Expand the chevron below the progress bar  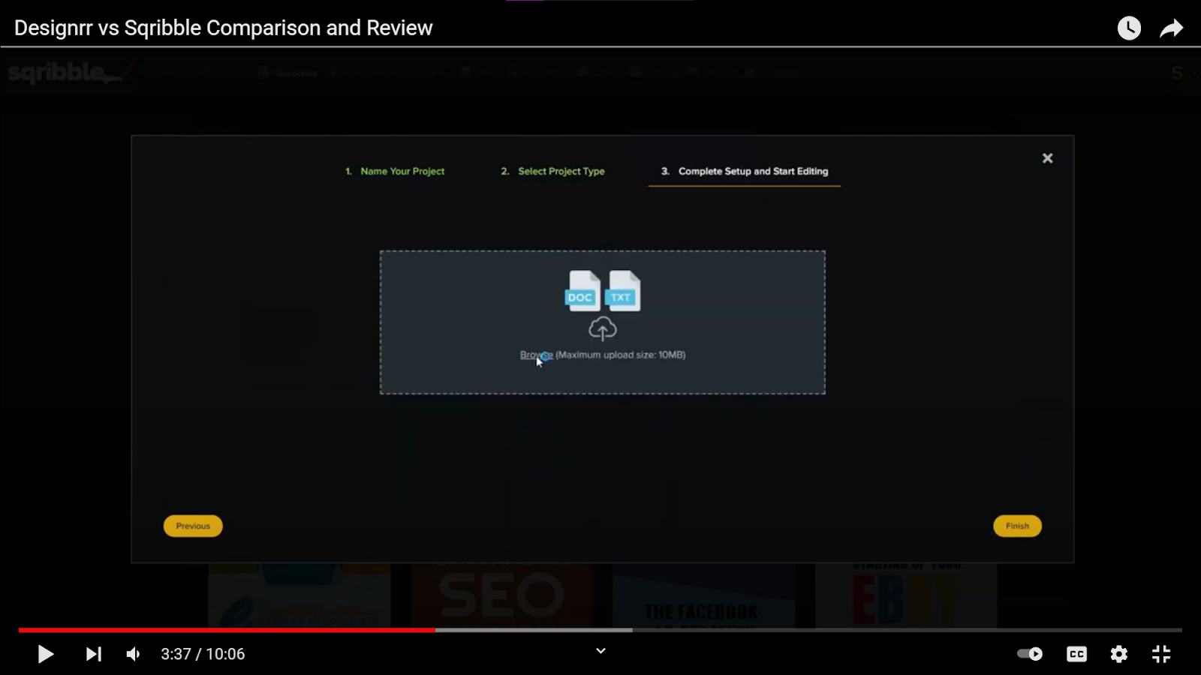[600, 651]
